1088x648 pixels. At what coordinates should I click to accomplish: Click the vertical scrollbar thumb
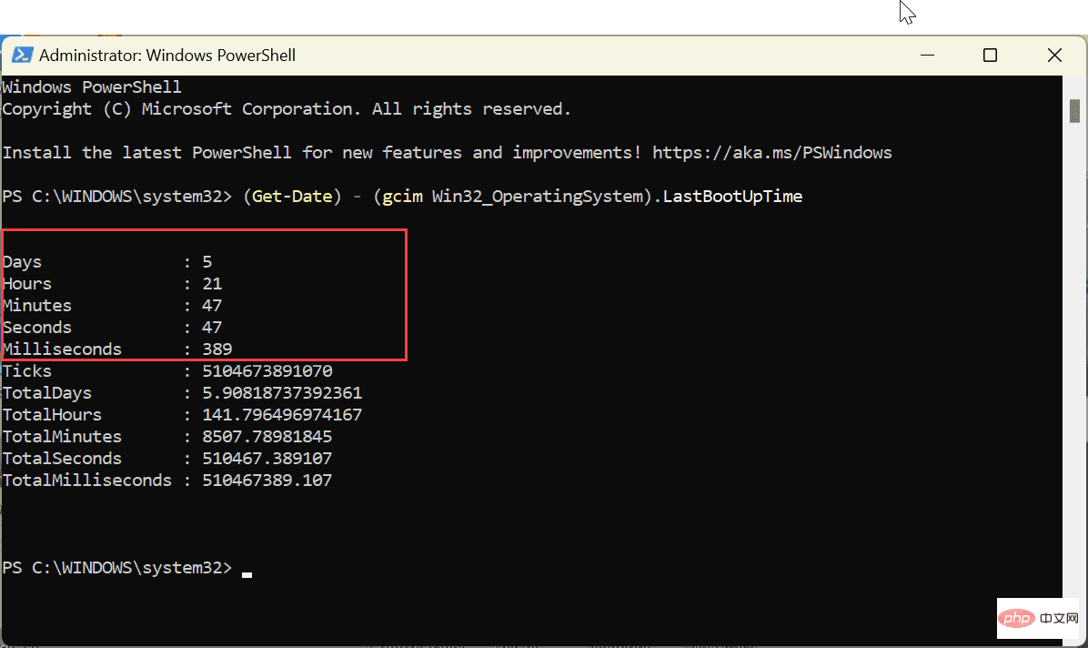point(1074,111)
